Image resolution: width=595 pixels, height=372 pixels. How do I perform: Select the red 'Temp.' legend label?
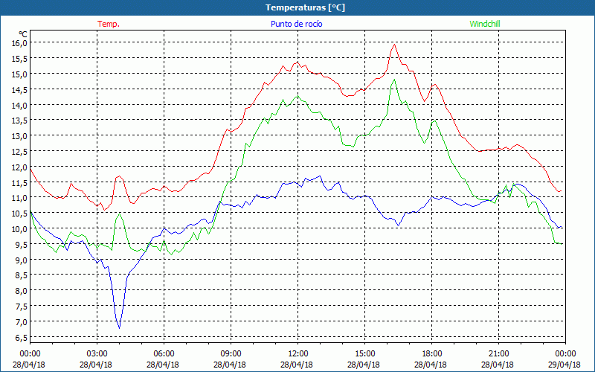[x=109, y=24]
